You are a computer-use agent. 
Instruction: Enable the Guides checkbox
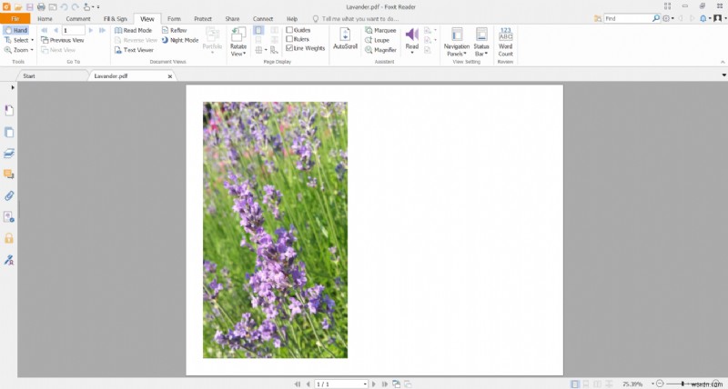click(x=289, y=30)
